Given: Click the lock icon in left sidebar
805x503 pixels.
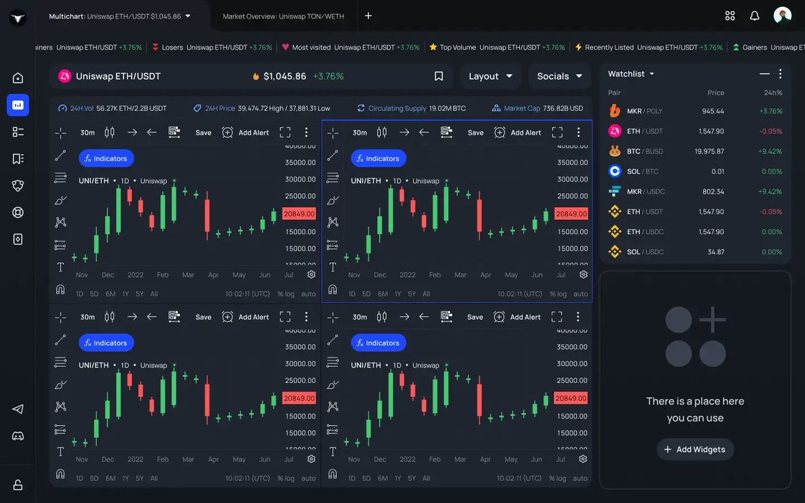Looking at the screenshot, I should point(18,485).
